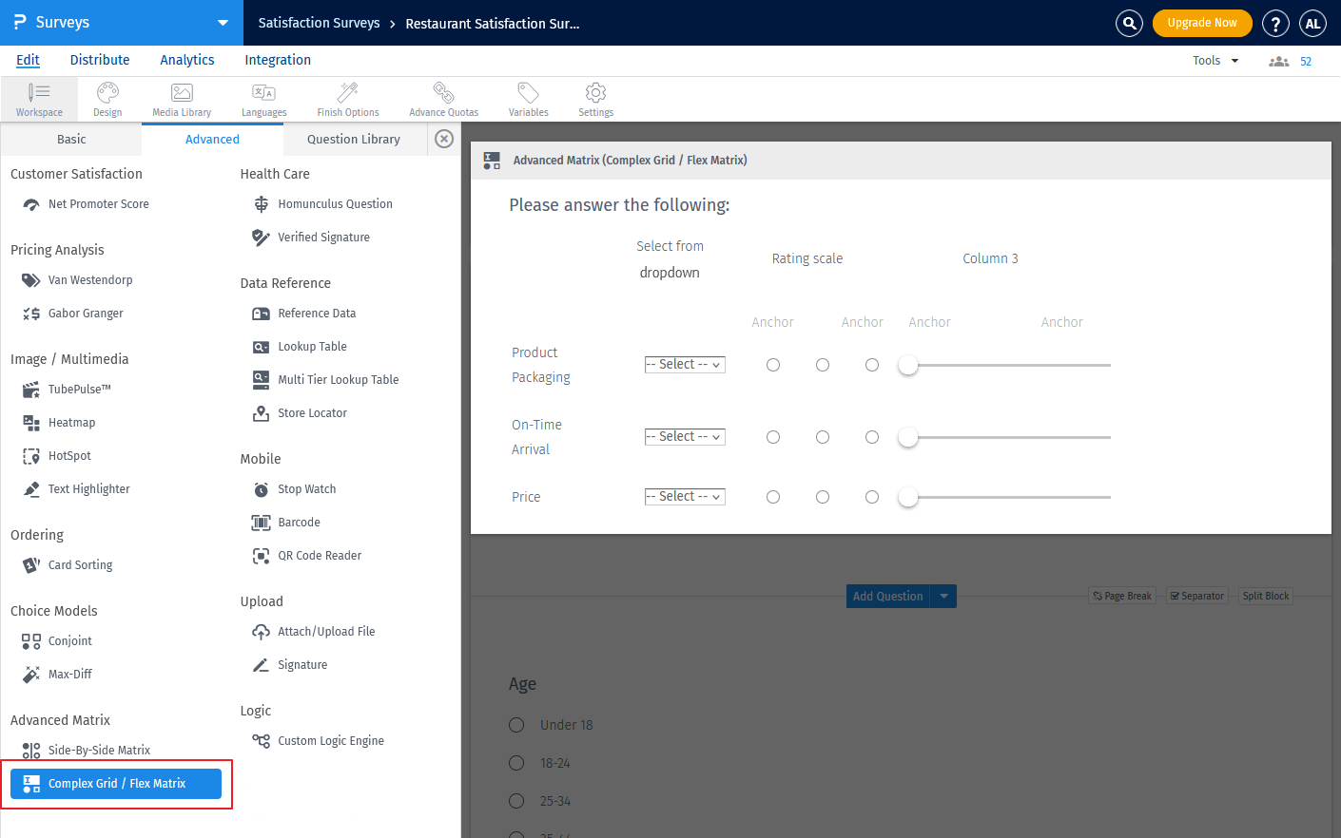This screenshot has width=1341, height=838.
Task: Open Select dropdown for Product Packaging
Action: pyautogui.click(x=685, y=365)
